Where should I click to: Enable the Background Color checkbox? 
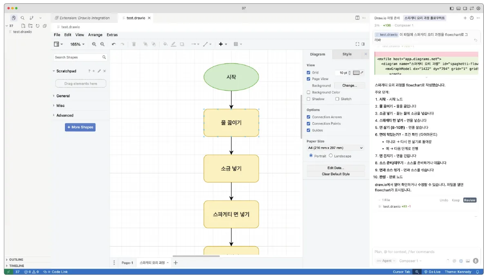click(308, 92)
